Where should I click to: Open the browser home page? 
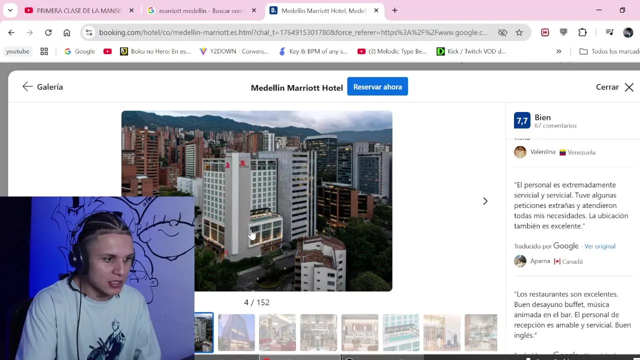point(66,32)
